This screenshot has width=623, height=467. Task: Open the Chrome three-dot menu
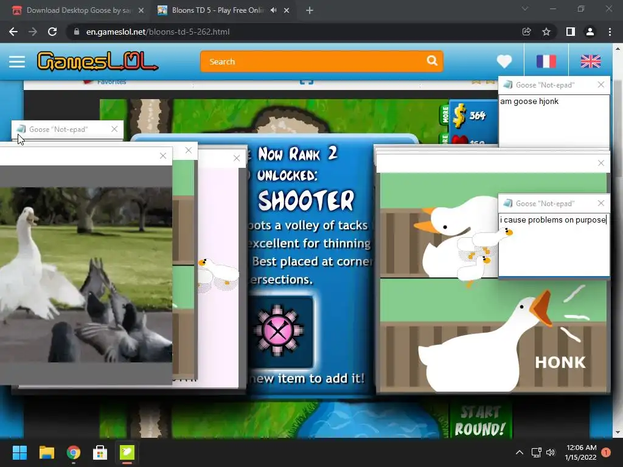click(x=610, y=32)
